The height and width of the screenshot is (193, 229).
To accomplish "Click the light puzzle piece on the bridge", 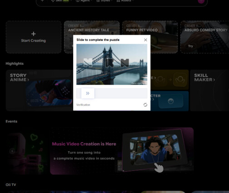I will click(88, 63).
